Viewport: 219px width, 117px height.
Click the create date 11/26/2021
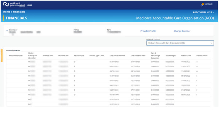point(186,71)
